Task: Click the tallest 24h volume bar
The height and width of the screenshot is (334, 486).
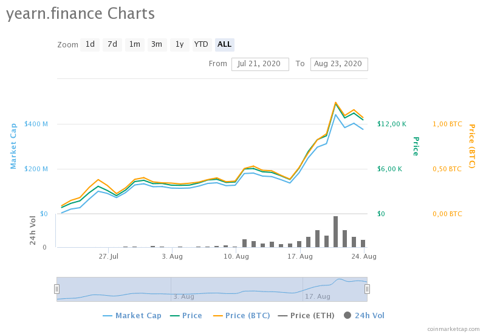Action: point(335,231)
